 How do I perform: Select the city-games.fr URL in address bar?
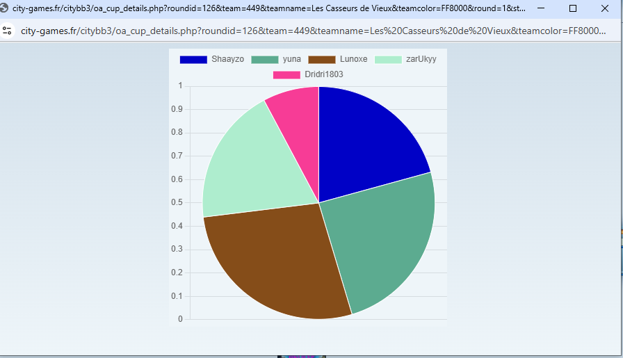click(313, 31)
